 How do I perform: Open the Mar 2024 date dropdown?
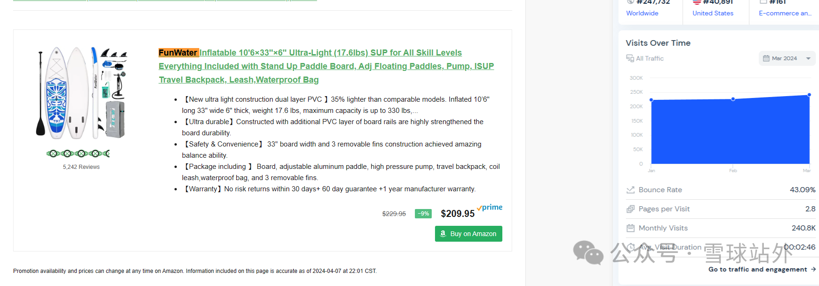[x=785, y=58]
